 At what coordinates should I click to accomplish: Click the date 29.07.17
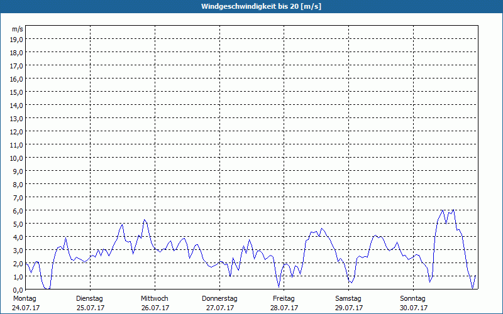349,308
